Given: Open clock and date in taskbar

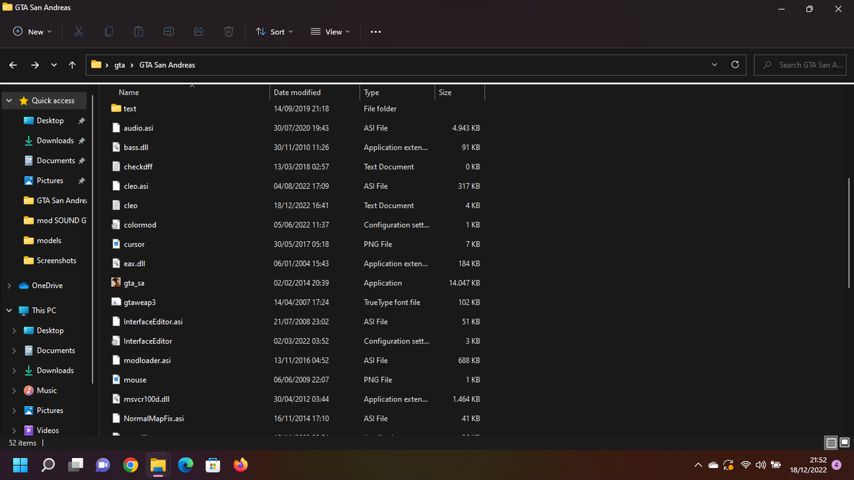Looking at the screenshot, I should pos(809,465).
